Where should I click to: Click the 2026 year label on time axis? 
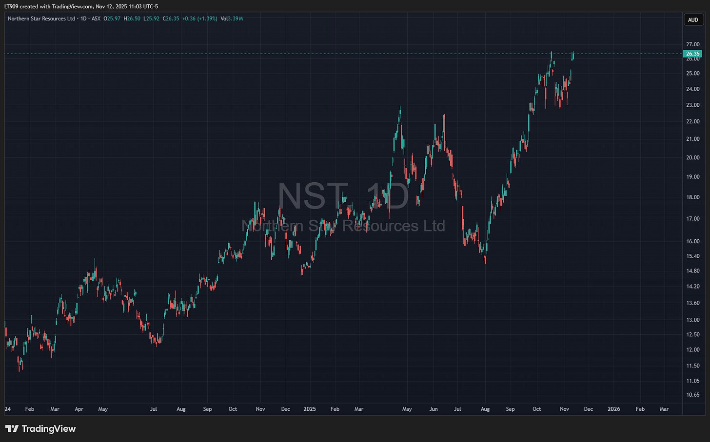[x=614, y=409]
